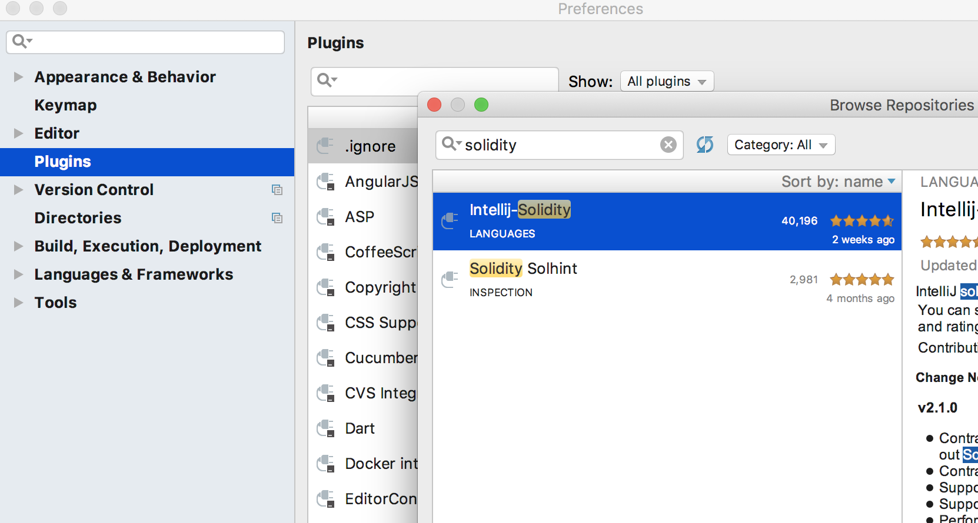
Task: Click the AngularJS plugin icon
Action: point(325,182)
